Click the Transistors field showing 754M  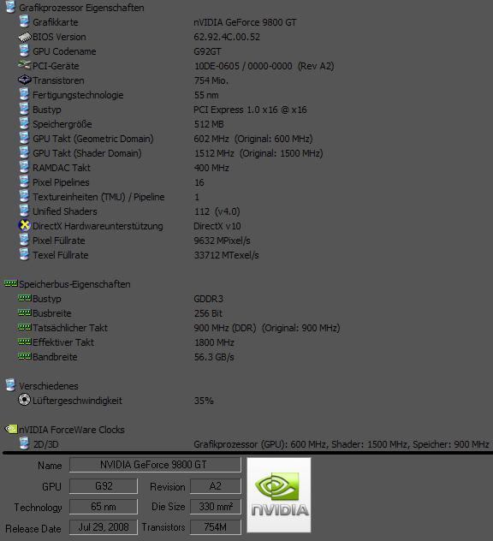pyautogui.click(x=216, y=527)
